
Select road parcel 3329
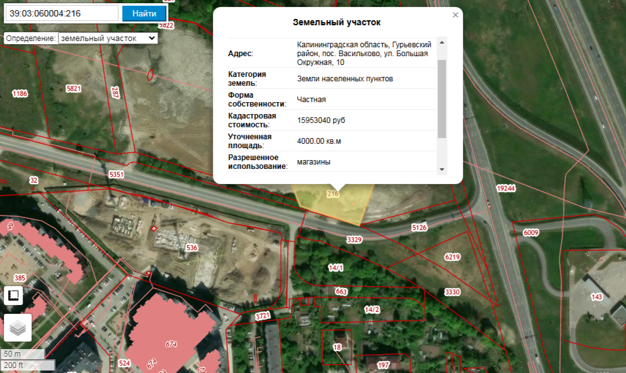[354, 239]
